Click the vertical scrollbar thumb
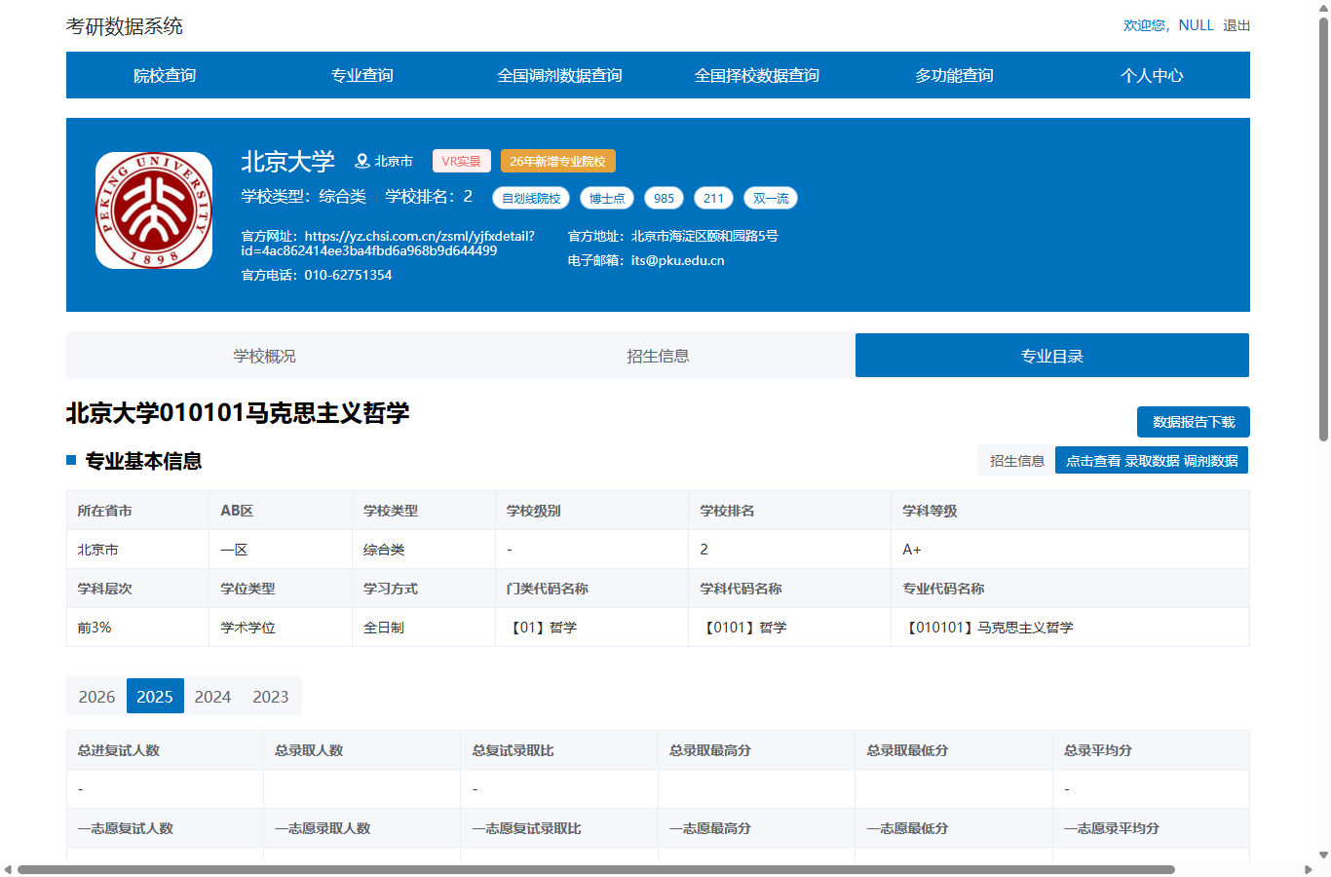This screenshot has width=1331, height=877. coord(1323,229)
